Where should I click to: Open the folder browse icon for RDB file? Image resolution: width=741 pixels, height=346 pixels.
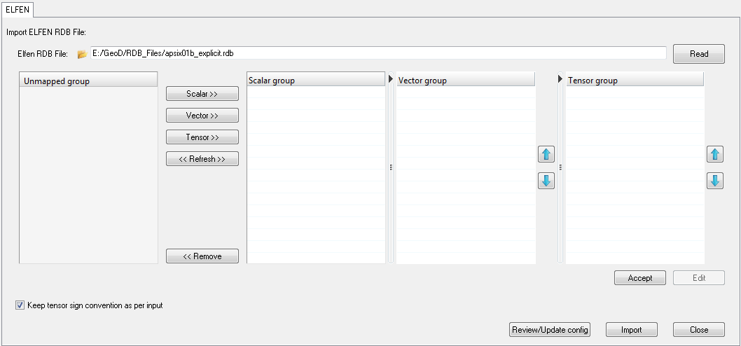82,54
